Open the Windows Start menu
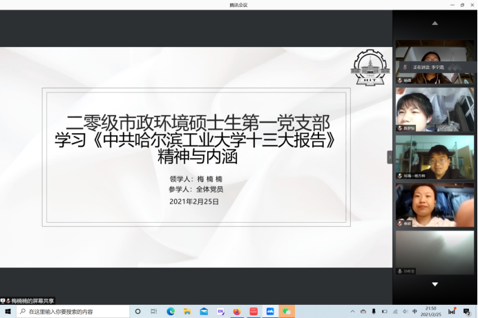 tap(8, 312)
